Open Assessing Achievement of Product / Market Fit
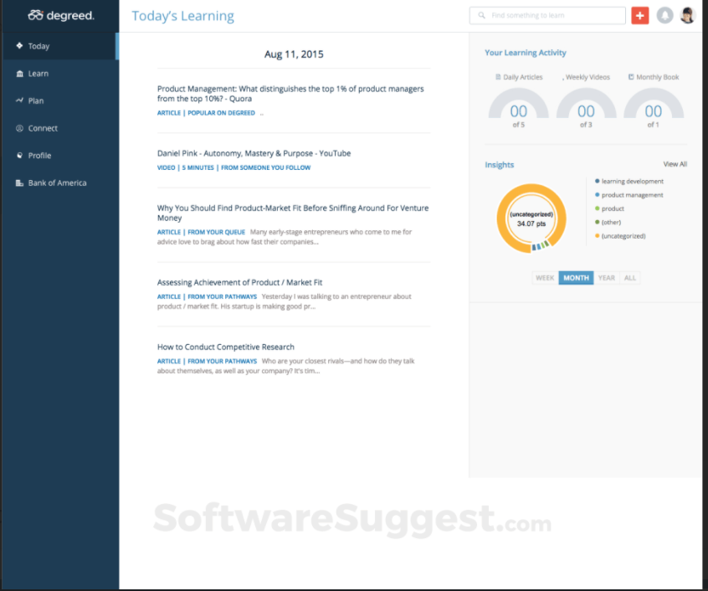 (239, 282)
